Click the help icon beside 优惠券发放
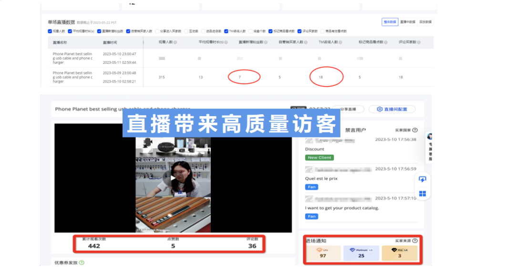Viewport: 515px width, 275px height. (x=82, y=263)
